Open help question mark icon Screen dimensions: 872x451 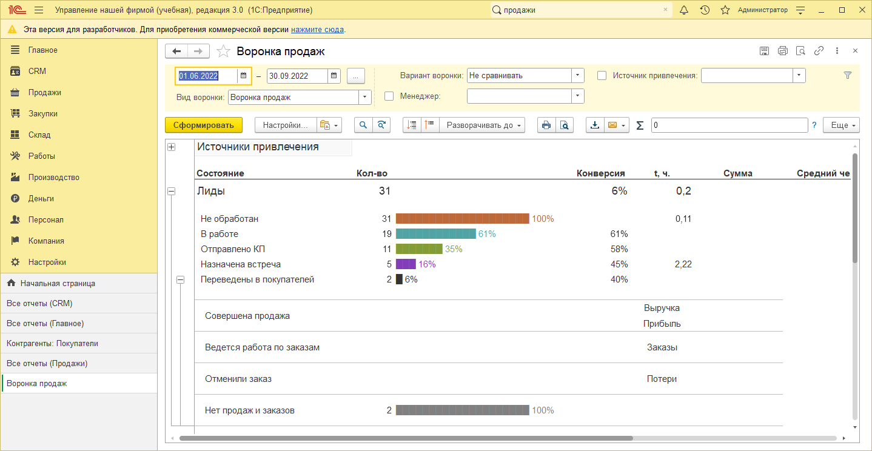(x=814, y=125)
